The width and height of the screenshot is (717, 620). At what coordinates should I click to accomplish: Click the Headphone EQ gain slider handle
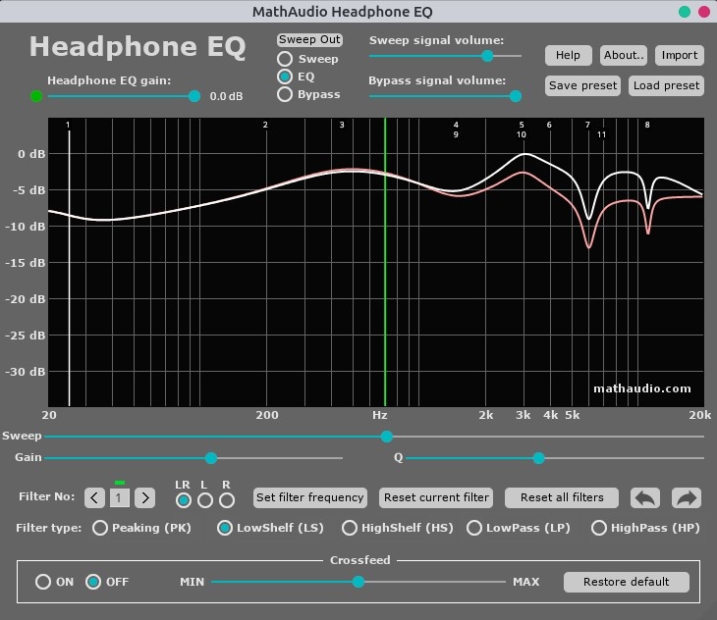click(194, 96)
